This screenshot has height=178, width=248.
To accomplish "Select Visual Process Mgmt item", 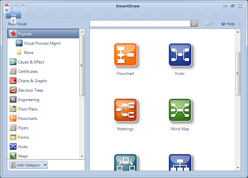I will pyautogui.click(x=42, y=43).
